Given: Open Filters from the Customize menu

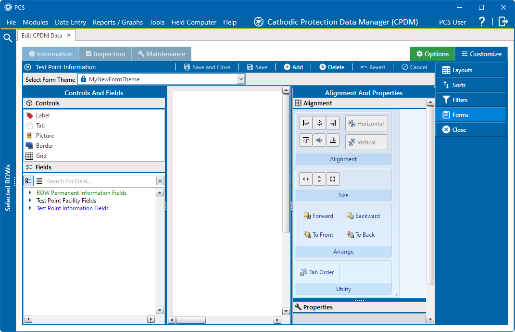Looking at the screenshot, I should 460,100.
